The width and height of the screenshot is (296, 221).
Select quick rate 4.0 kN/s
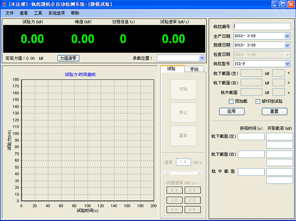click(x=174, y=210)
